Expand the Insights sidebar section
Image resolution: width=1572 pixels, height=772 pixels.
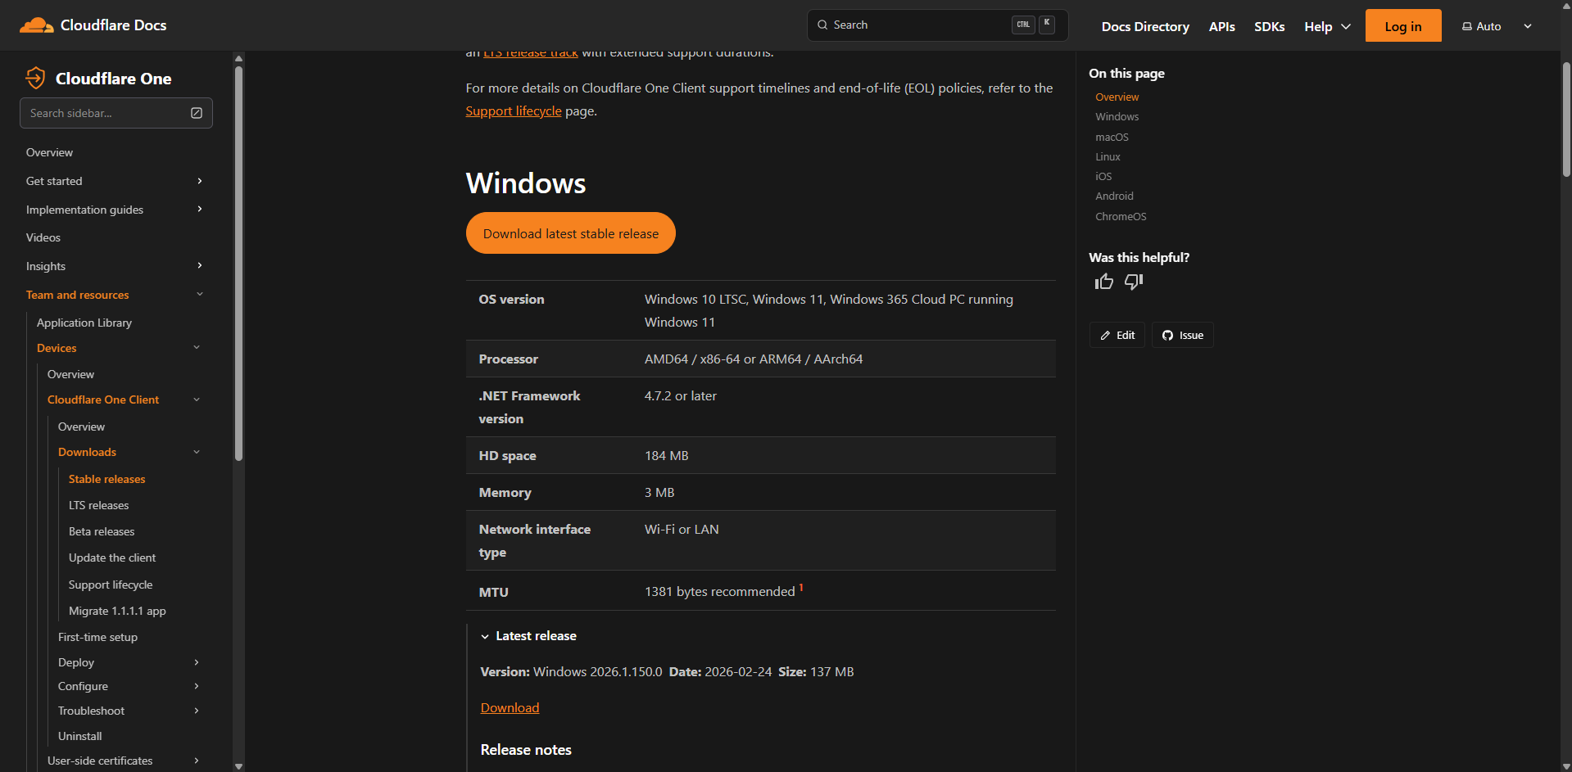coord(199,266)
